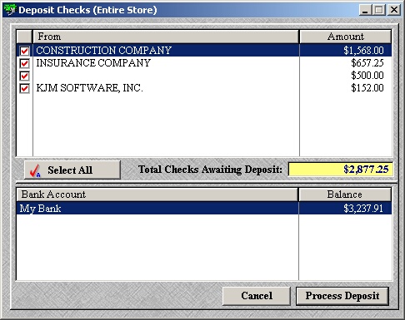The width and height of the screenshot is (405, 320).
Task: Click the Amount column header
Action: [346, 37]
